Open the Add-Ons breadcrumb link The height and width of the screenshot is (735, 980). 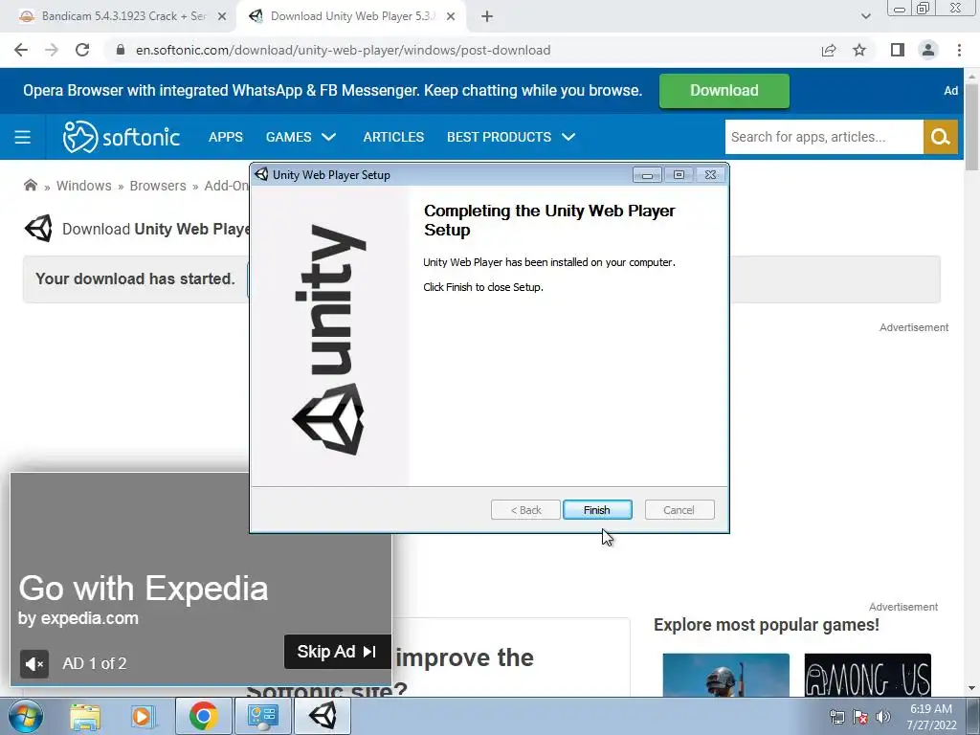[x=226, y=186]
